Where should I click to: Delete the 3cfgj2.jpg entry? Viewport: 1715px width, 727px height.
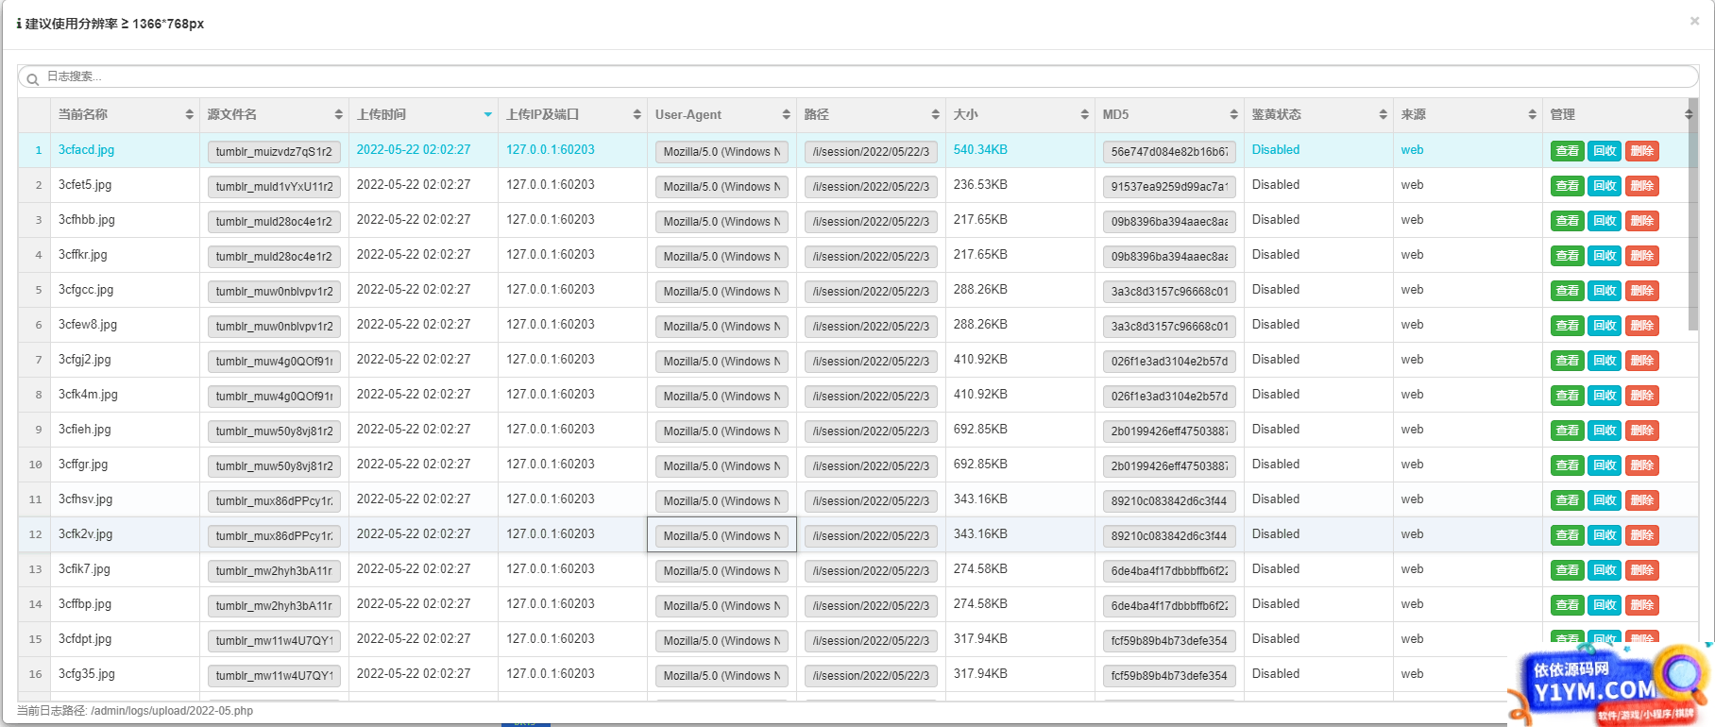[1642, 361]
